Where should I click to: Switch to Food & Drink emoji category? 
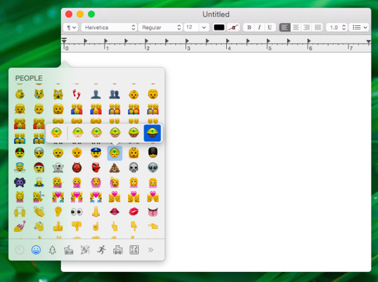click(x=69, y=250)
